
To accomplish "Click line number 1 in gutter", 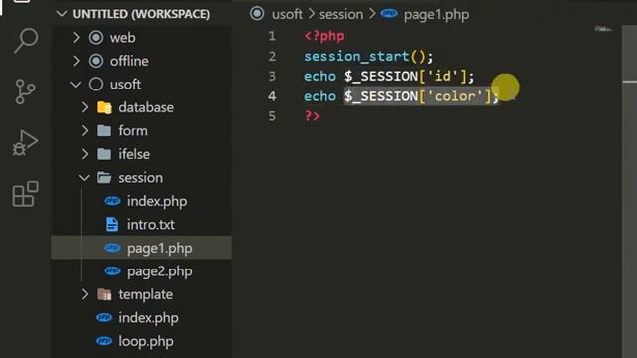I will coord(272,36).
